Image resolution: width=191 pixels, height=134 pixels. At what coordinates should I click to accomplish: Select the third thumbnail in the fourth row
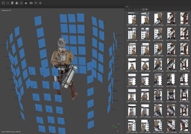pyautogui.click(x=158, y=64)
